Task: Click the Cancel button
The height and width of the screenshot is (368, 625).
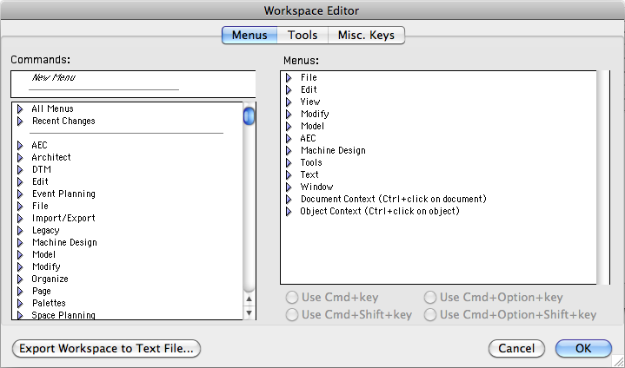Action: (516, 349)
